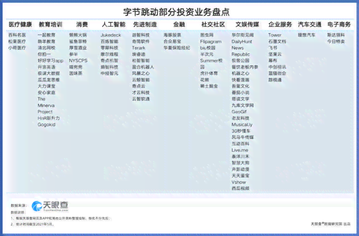Viewport: 359px width, 236px height.
Task: Click the entry 盈合机器人
Action: tap(143, 67)
